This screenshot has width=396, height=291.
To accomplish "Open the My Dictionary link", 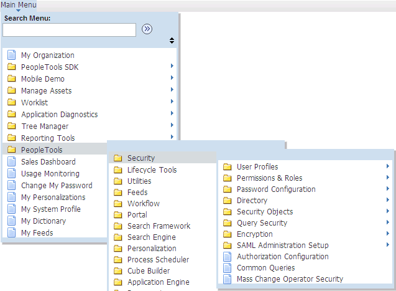I will click(44, 221).
